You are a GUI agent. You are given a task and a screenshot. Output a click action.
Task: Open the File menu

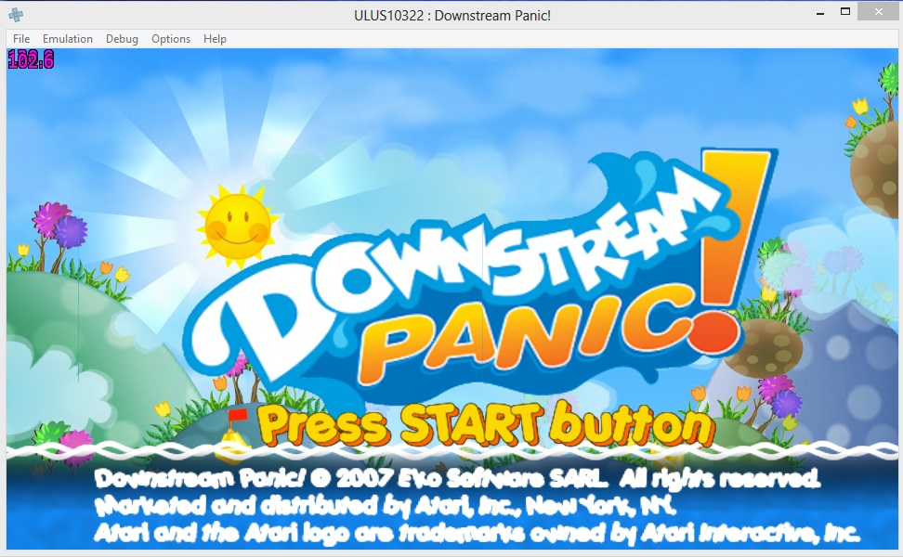(21, 39)
